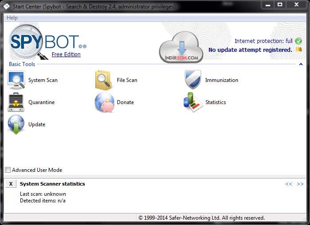
Task: Click the 'Last scan: unknown' line
Action: click(x=43, y=194)
